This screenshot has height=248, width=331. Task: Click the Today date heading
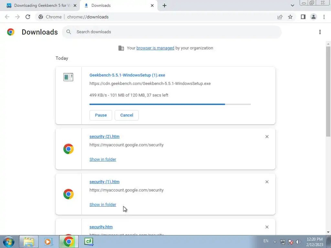[x=62, y=58]
